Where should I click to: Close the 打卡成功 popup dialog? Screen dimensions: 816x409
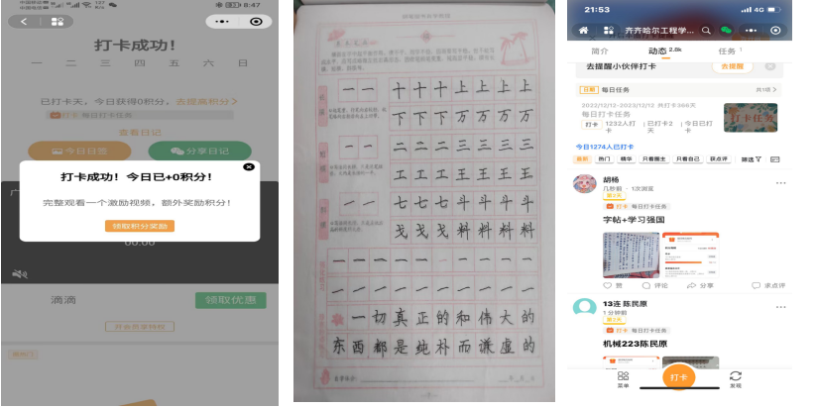[249, 166]
